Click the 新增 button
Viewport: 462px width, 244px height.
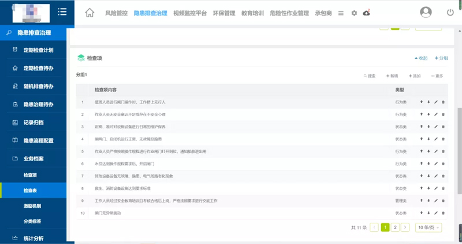click(x=391, y=76)
